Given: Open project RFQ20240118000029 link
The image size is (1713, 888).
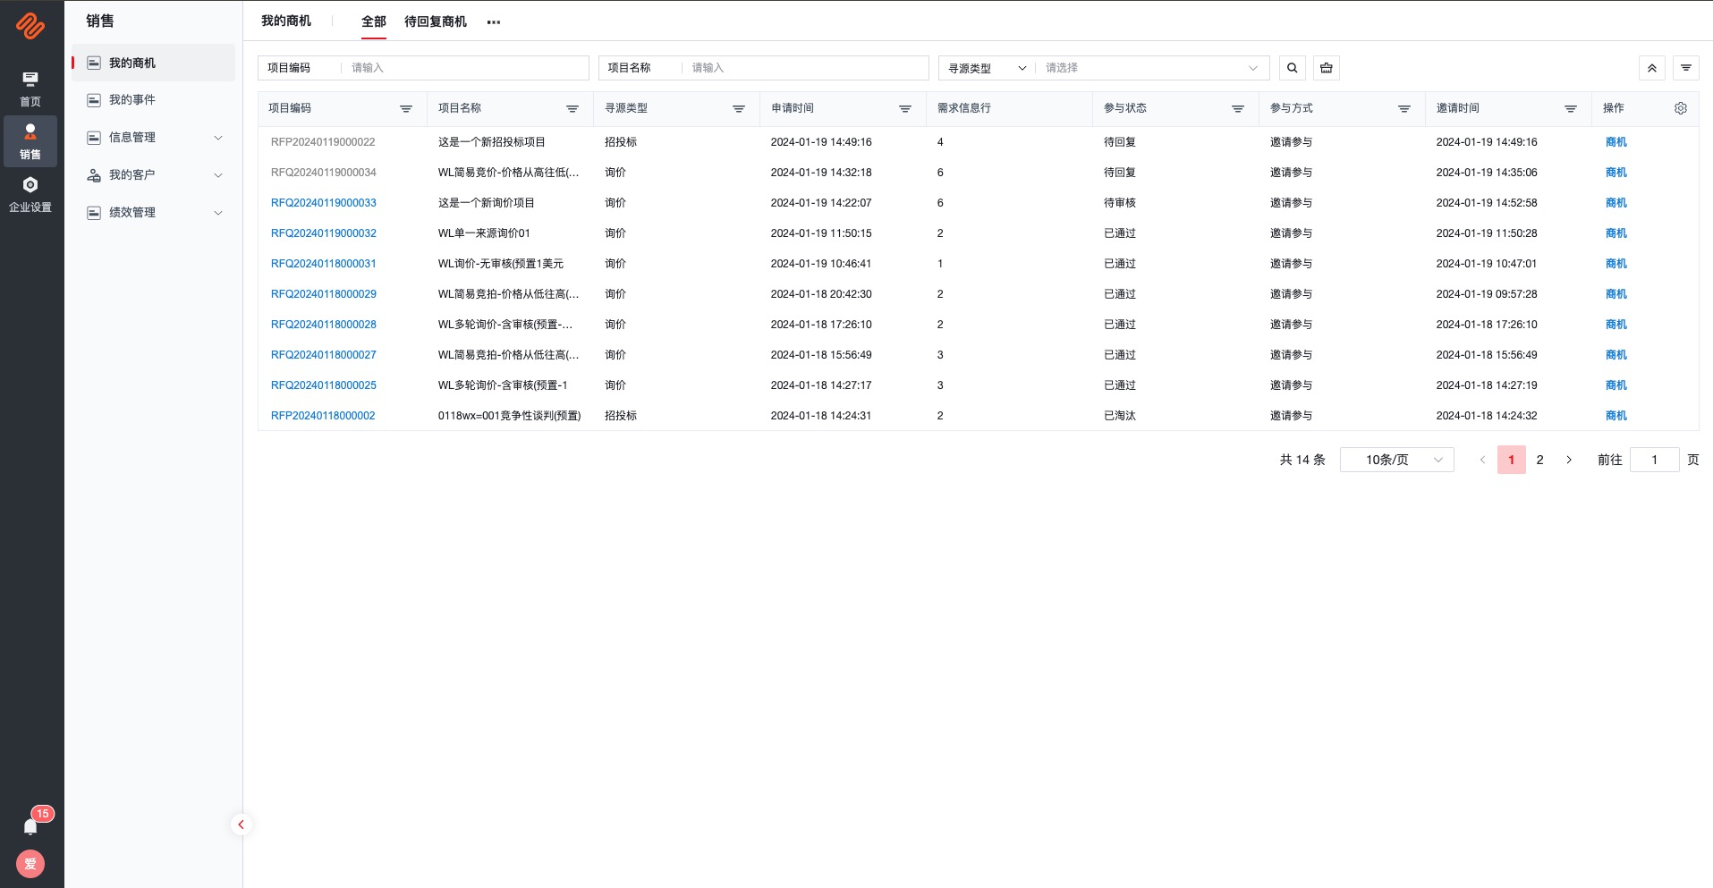Looking at the screenshot, I should [324, 294].
